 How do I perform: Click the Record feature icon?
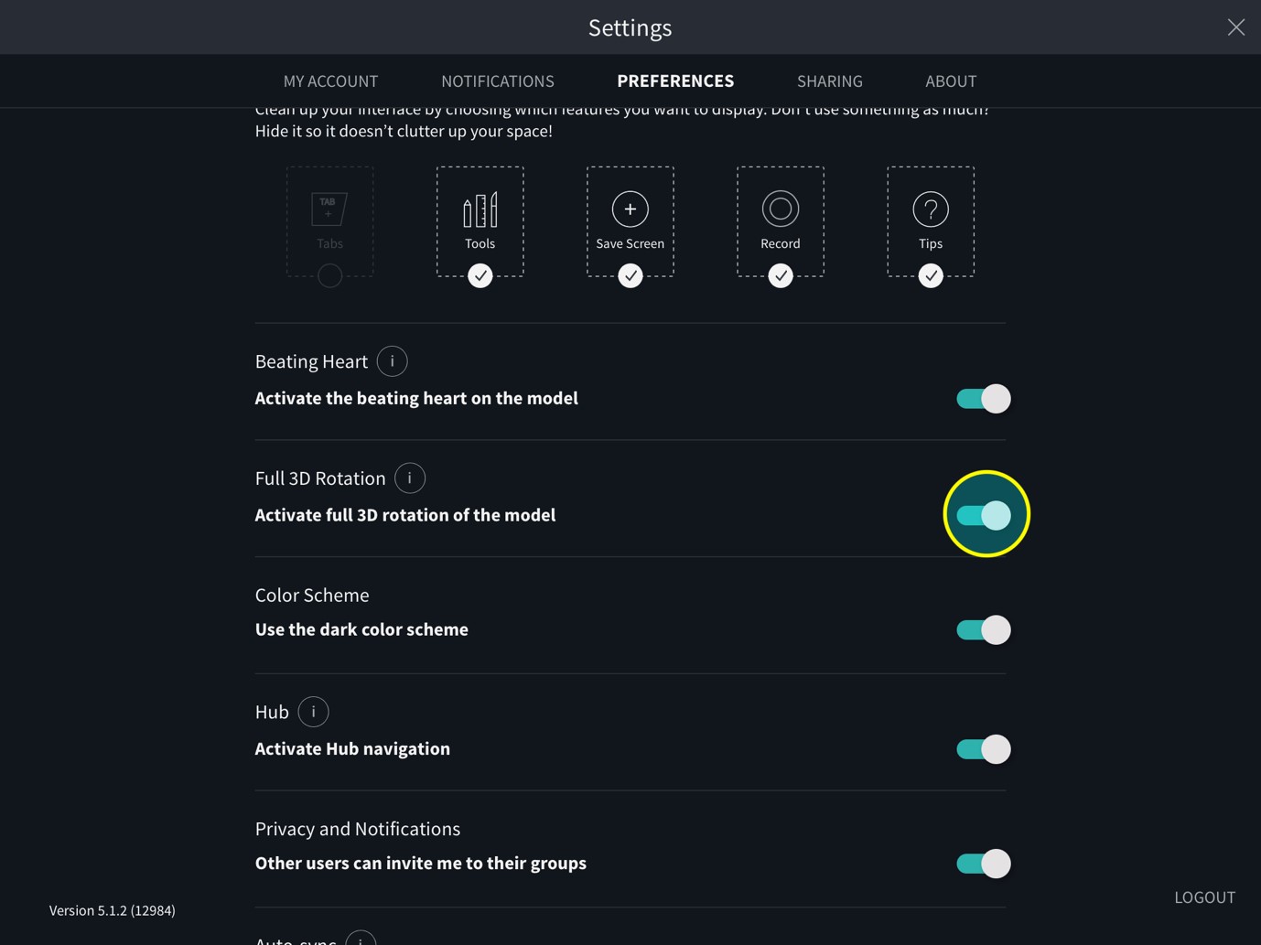(x=780, y=209)
